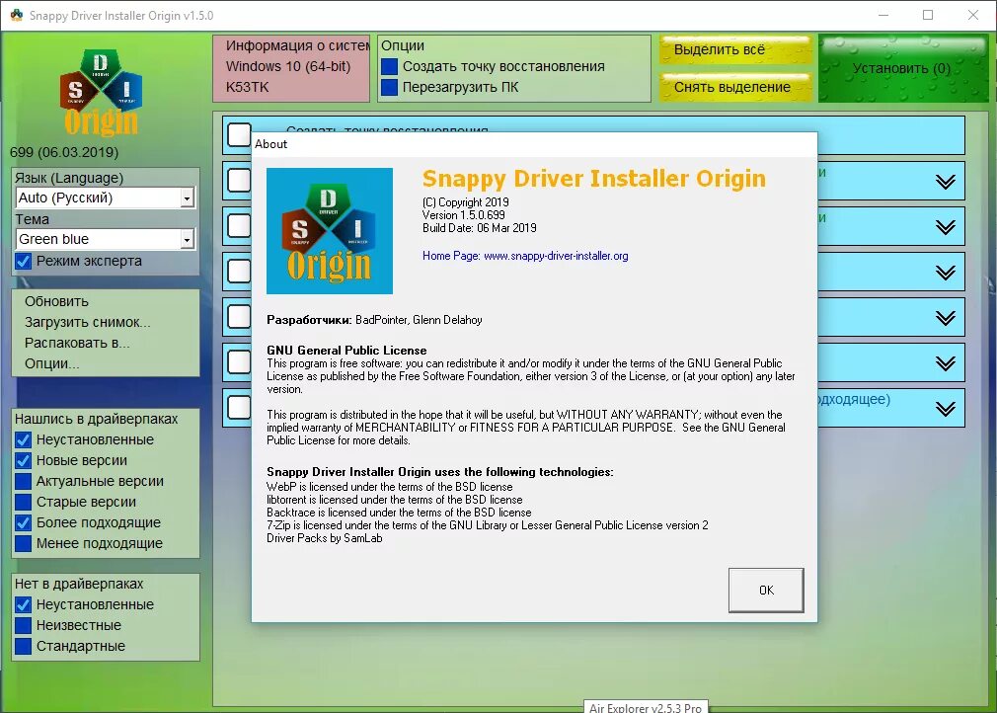
Task: Disable the Режим эксперта checkbox
Action: [22, 261]
